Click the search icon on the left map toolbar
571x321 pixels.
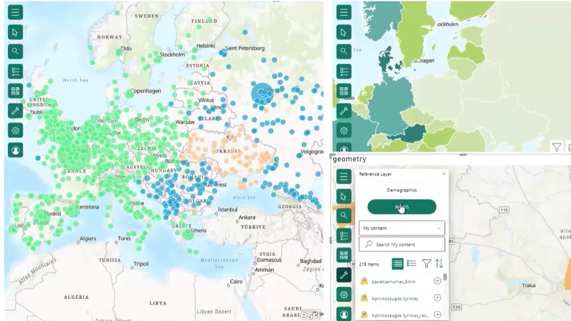tap(15, 51)
